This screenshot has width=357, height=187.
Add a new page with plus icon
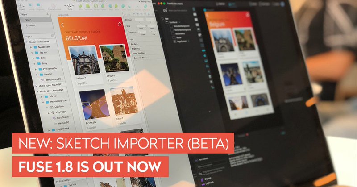click(x=48, y=14)
